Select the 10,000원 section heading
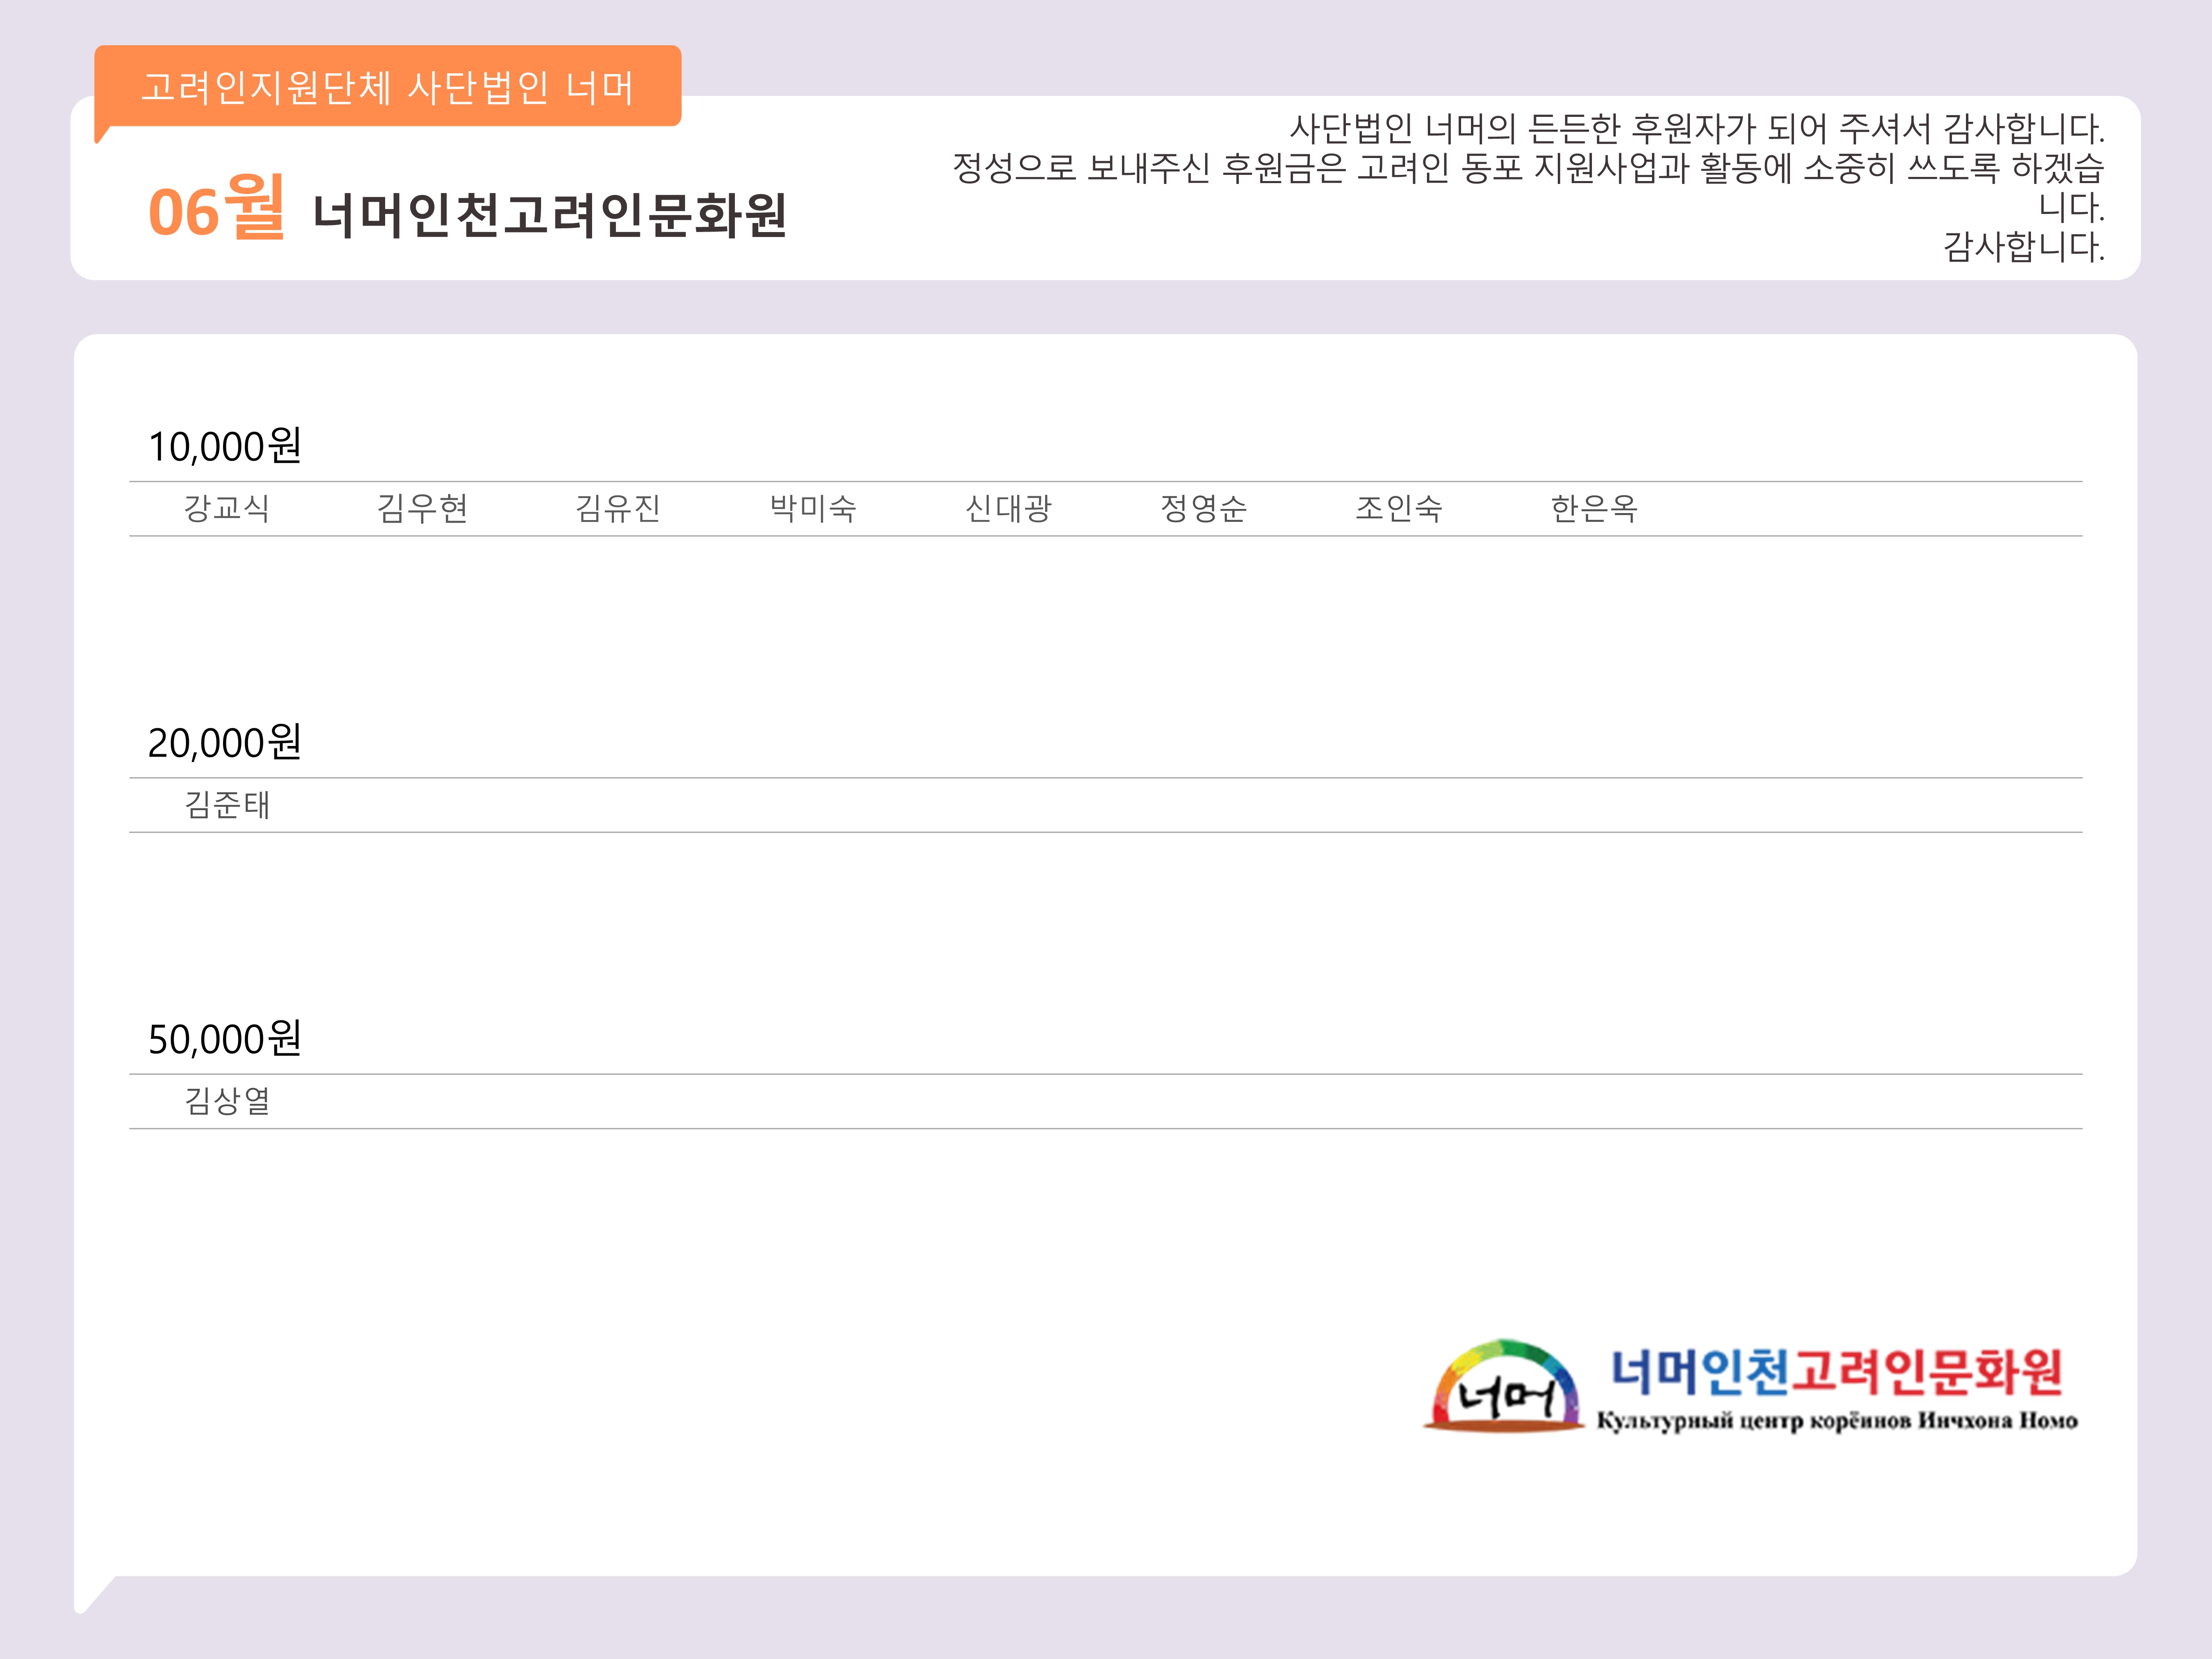The height and width of the screenshot is (1659, 2212). [x=225, y=446]
